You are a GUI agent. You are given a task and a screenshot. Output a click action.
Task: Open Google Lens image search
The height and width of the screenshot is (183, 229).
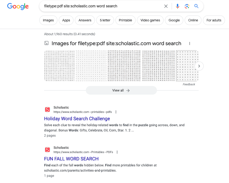click(x=187, y=6)
